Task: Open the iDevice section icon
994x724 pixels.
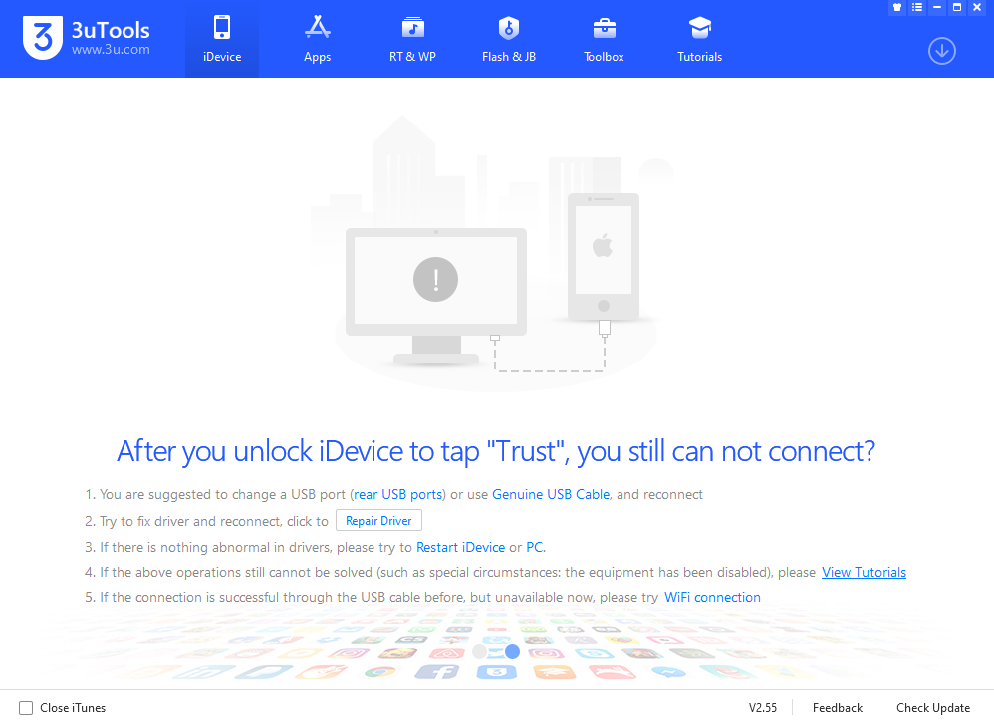Action: coord(222,28)
